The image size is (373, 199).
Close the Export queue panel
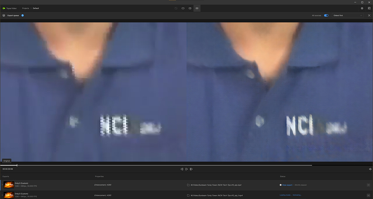(x=369, y=15)
